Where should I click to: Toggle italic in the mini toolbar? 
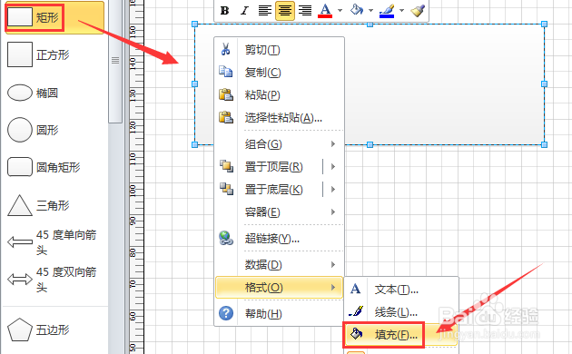(244, 11)
